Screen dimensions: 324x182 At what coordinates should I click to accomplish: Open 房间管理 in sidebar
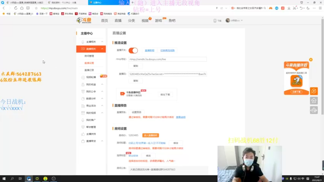click(89, 56)
